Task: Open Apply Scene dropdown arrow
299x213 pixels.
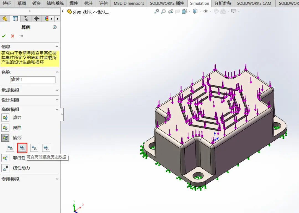Action: tap(228, 11)
